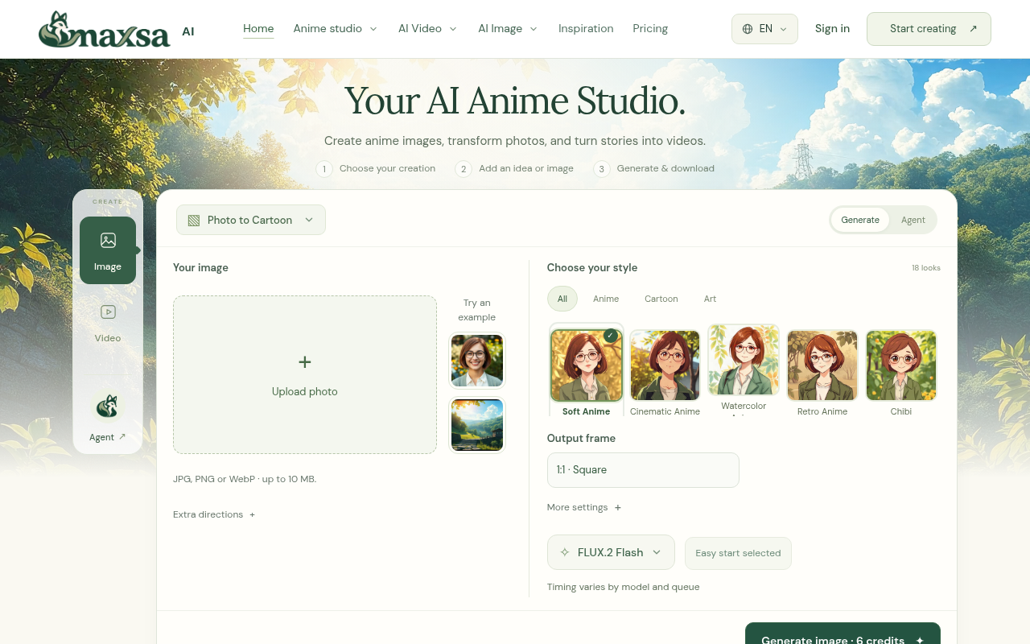Open the Pricing page
Image resolution: width=1030 pixels, height=644 pixels.
tap(650, 29)
